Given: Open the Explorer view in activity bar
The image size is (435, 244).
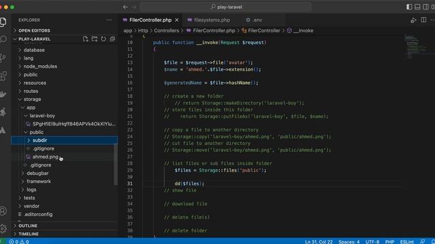Looking at the screenshot, I should (x=3, y=22).
